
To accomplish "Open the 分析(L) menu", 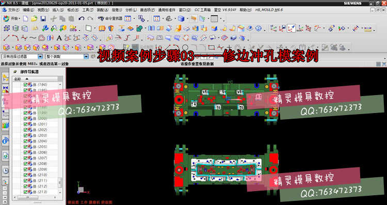I will (x=131, y=10).
